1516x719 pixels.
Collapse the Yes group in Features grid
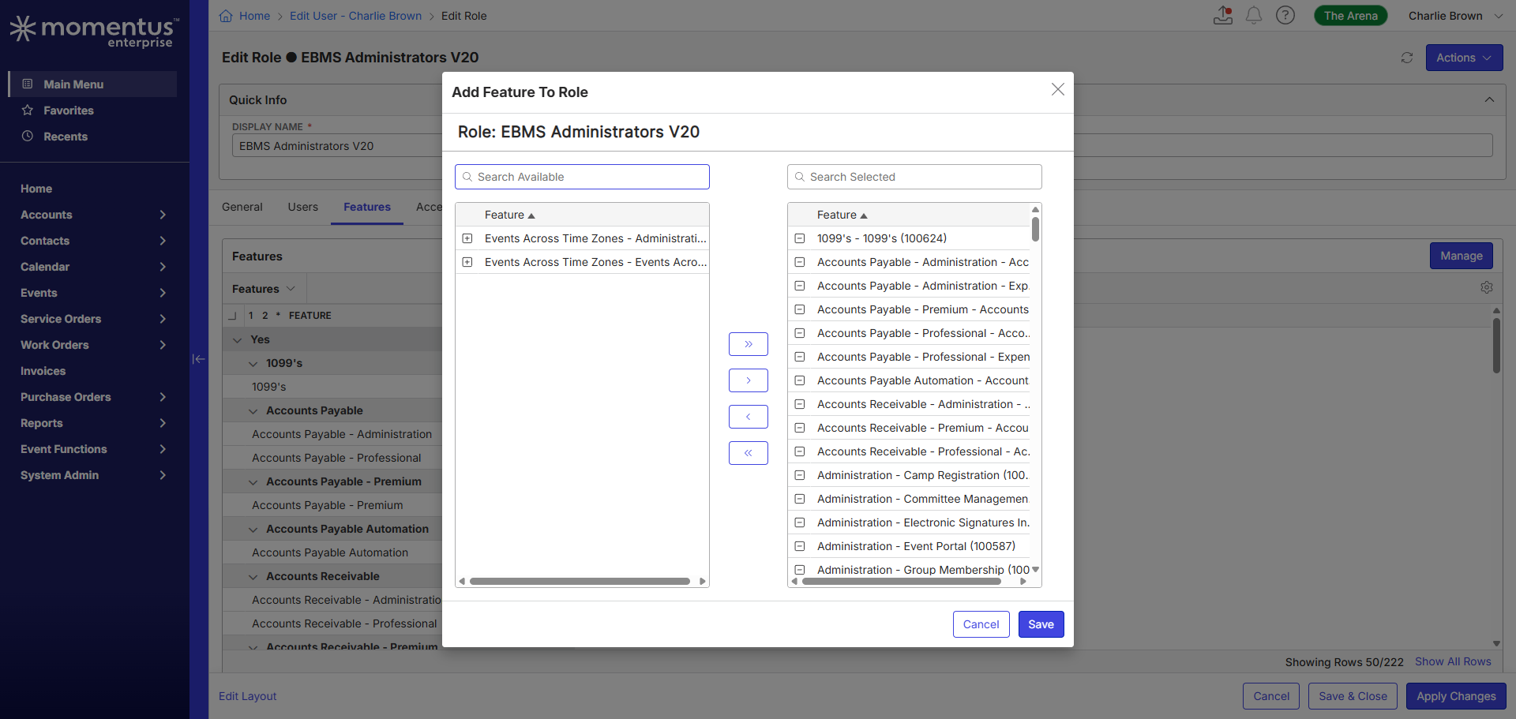click(238, 339)
